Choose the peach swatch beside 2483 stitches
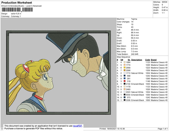 124,89
